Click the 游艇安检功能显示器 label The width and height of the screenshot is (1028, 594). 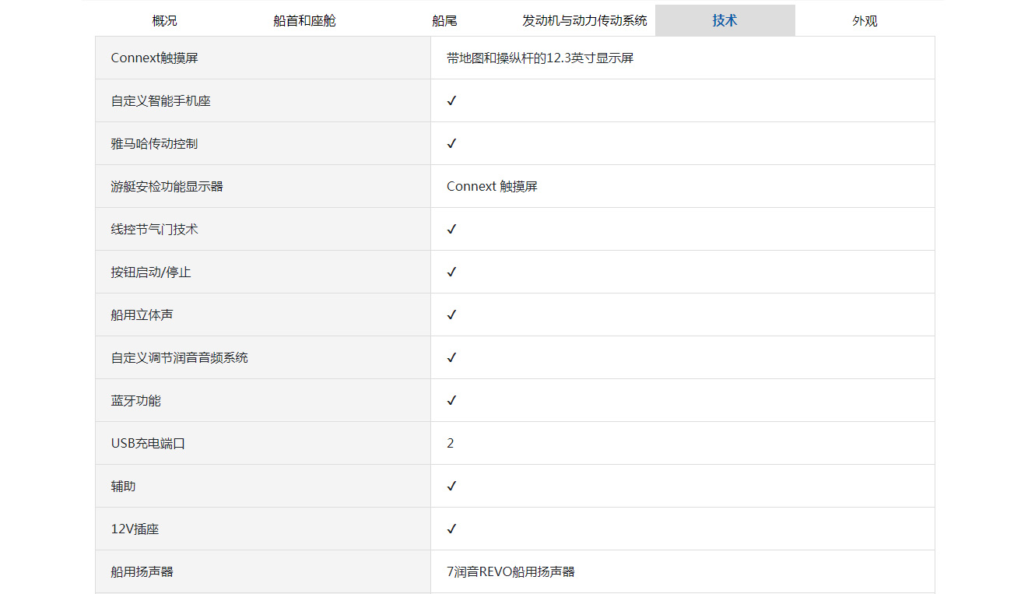coord(167,186)
